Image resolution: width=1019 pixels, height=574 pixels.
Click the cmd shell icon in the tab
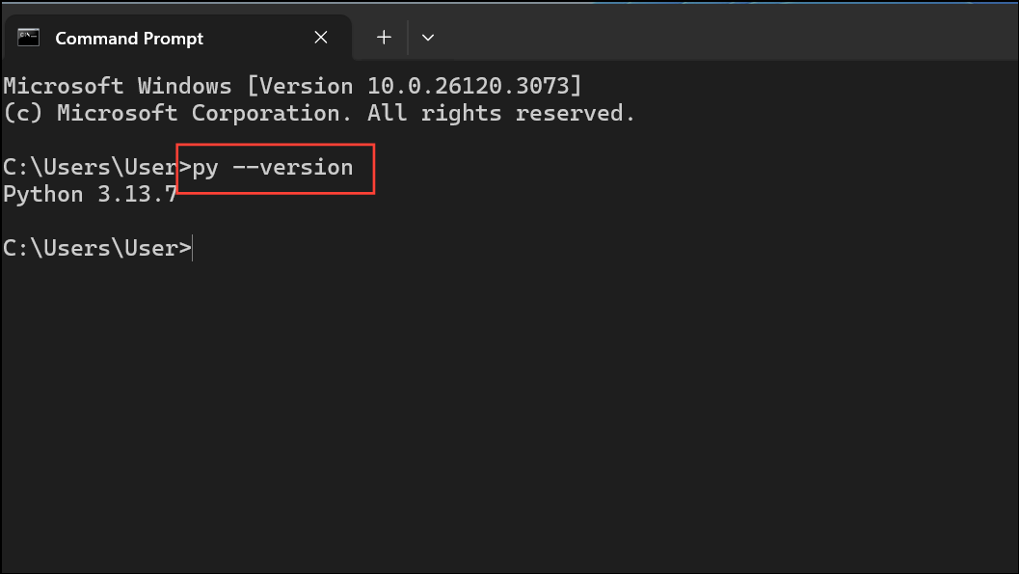tap(28, 38)
